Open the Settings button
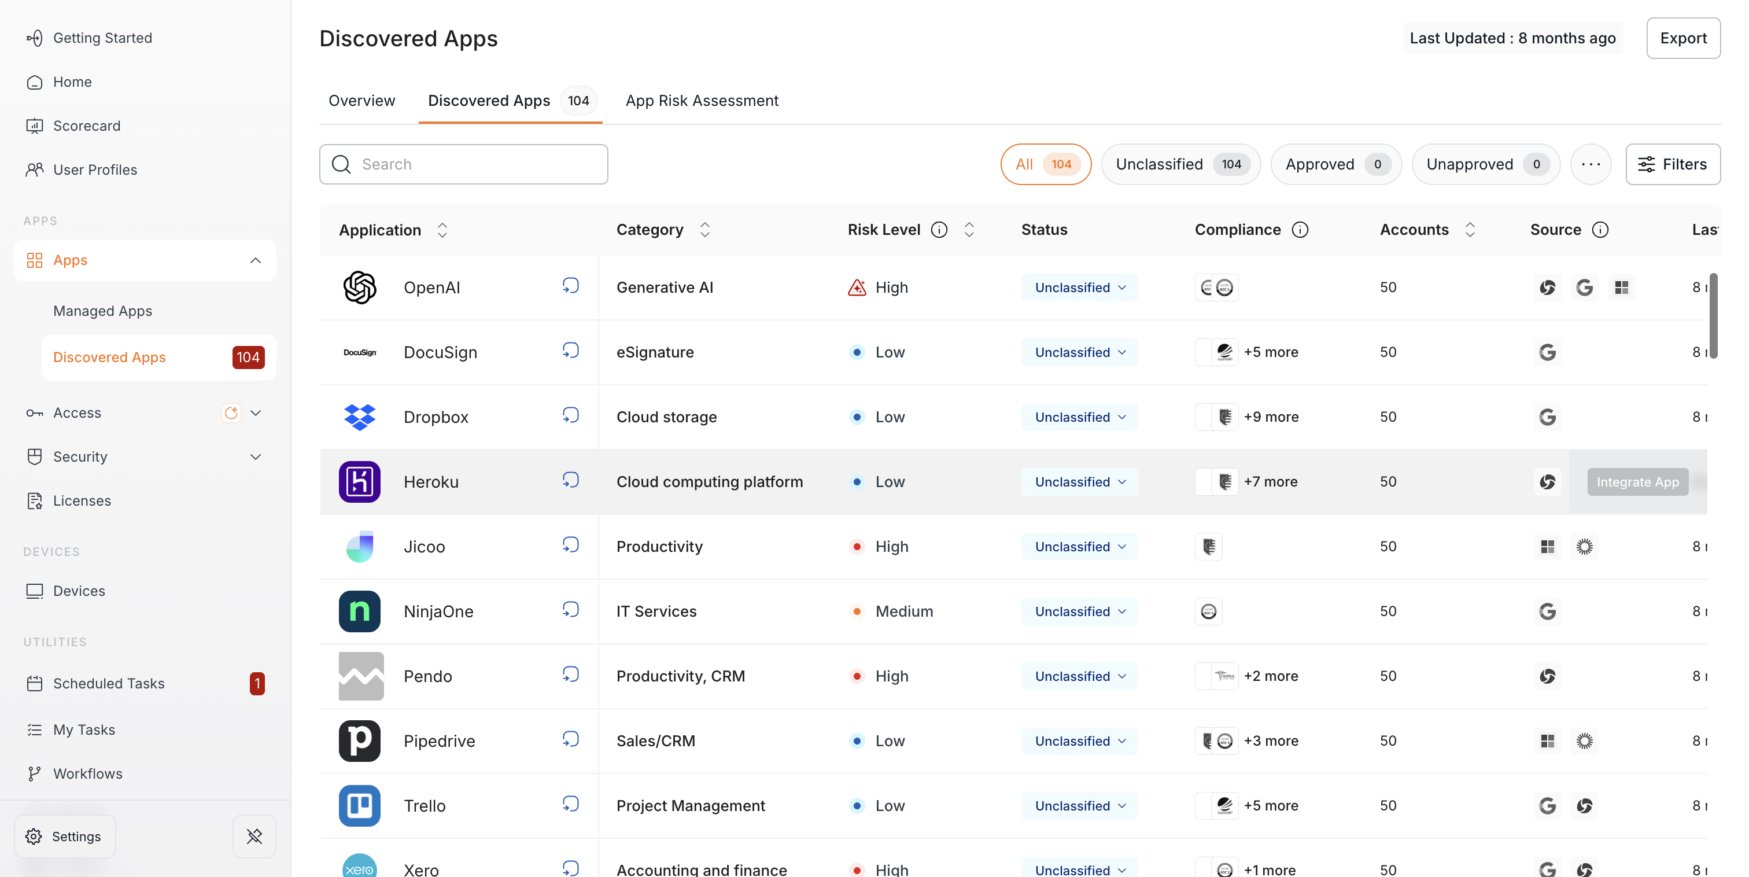Image resolution: width=1749 pixels, height=877 pixels. click(65, 837)
